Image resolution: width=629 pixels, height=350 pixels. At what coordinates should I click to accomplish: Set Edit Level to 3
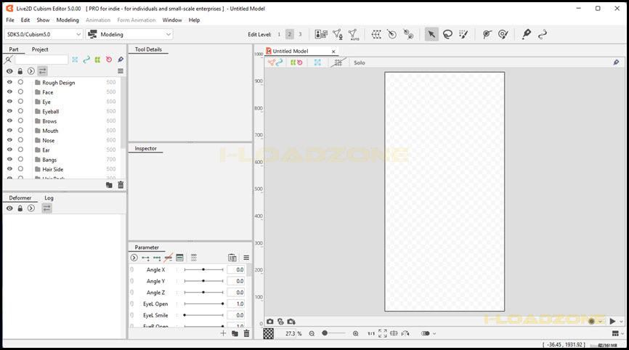point(300,34)
